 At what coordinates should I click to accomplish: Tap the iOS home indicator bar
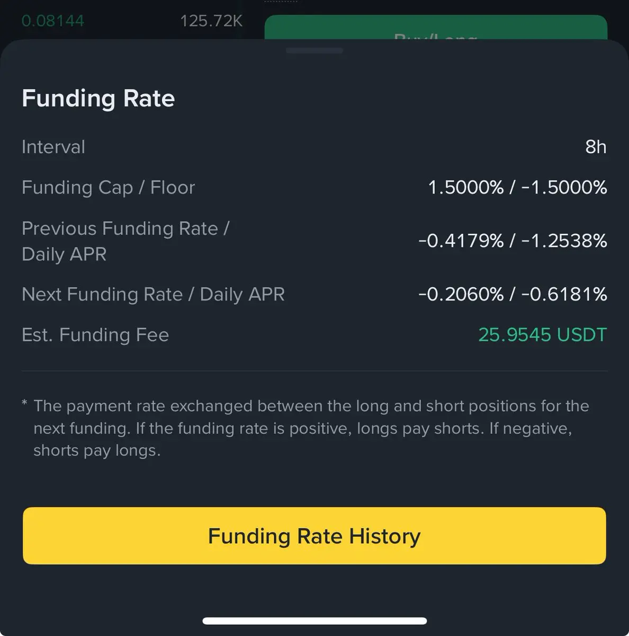coord(314,621)
